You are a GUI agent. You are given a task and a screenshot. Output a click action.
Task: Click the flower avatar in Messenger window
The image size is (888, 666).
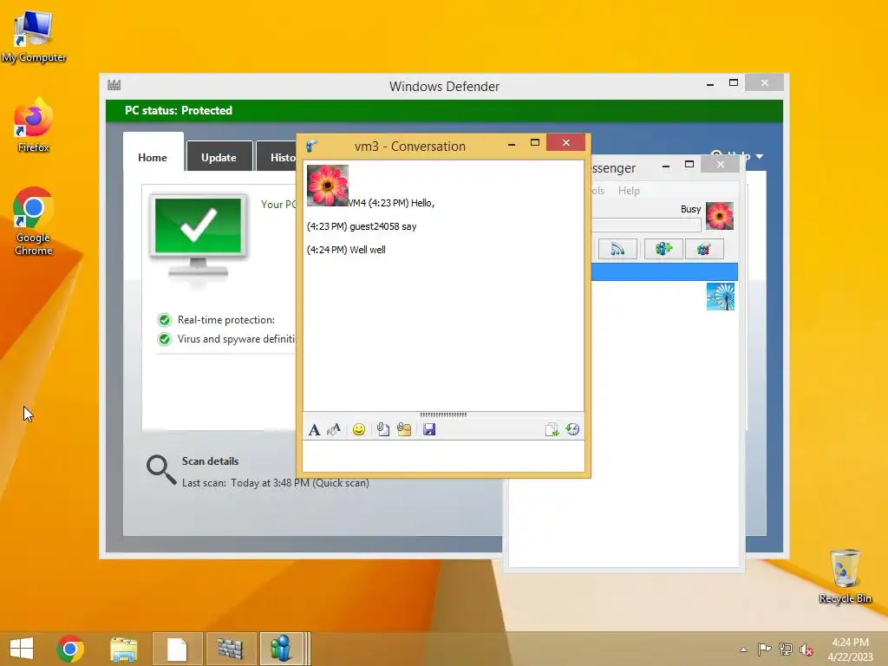pyautogui.click(x=720, y=216)
